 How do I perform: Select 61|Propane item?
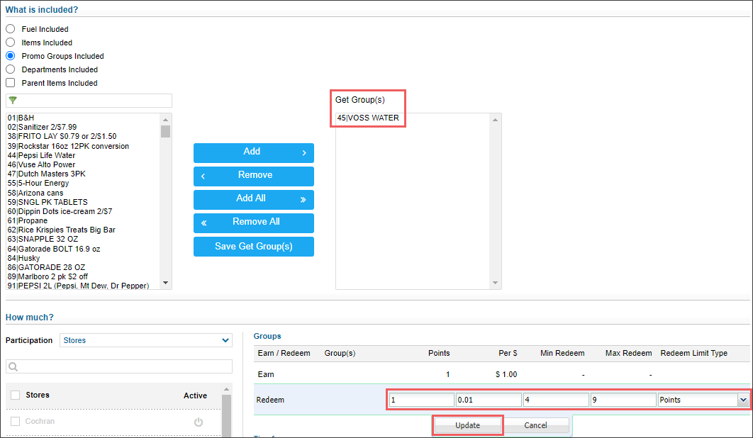28,220
